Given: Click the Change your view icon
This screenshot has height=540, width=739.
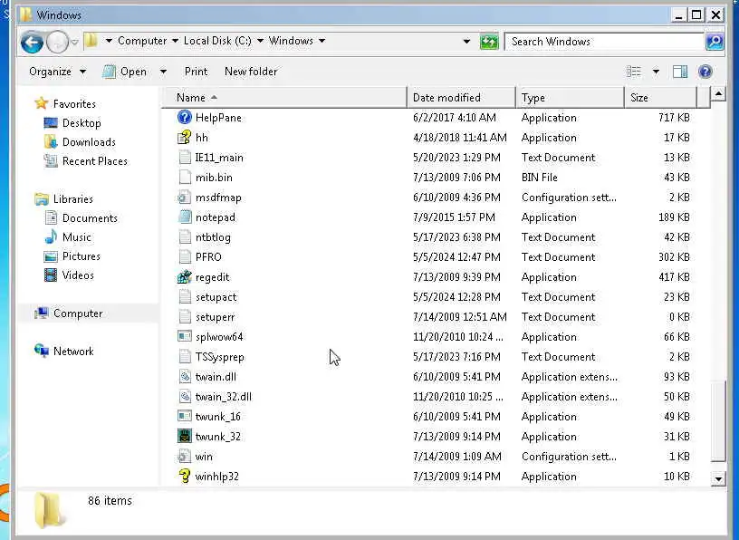Looking at the screenshot, I should pos(633,72).
